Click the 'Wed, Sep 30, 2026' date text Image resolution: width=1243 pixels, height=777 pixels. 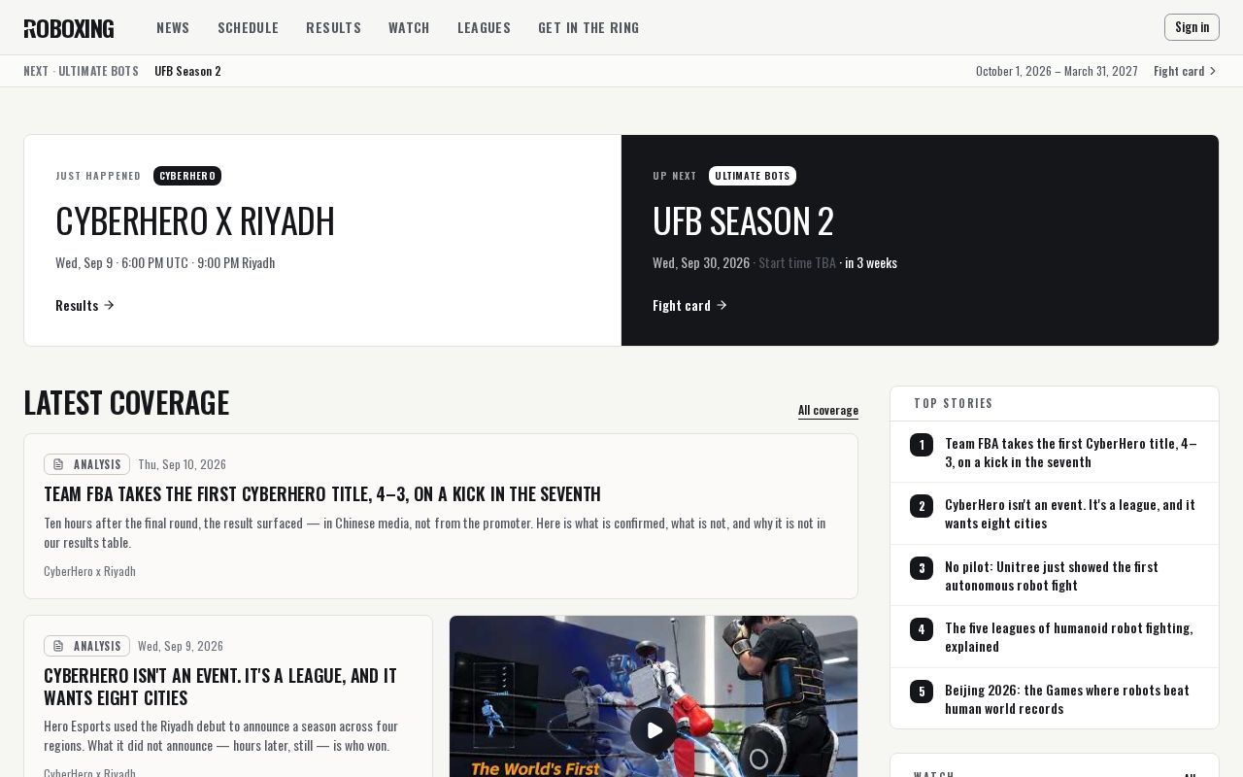pyautogui.click(x=701, y=262)
